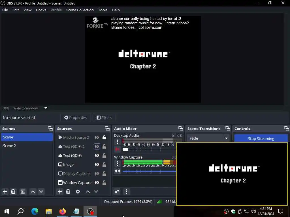Screen dimensions: 290x217
Task: Lock the Display Capture source
Action: coord(104,174)
